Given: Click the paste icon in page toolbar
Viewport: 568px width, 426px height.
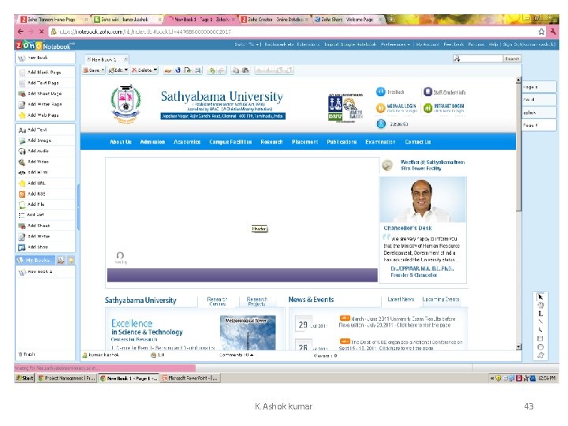Looking at the screenshot, I should [245, 70].
